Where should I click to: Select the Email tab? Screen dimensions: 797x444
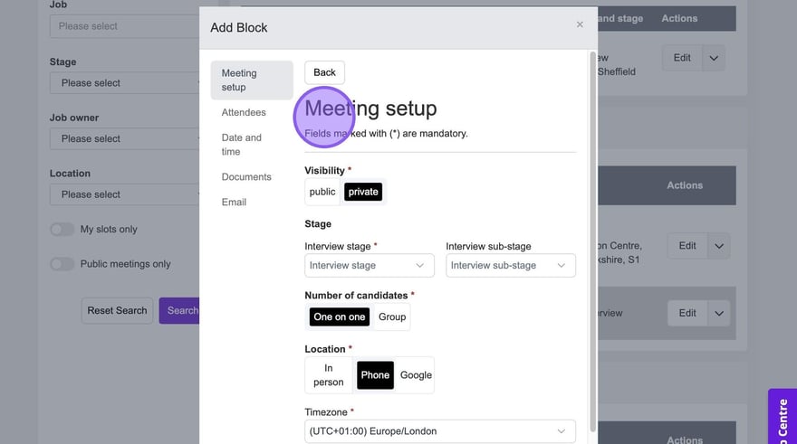point(234,203)
